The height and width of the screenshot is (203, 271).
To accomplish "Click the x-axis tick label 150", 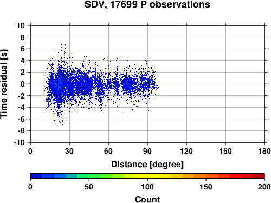I will pyautogui.click(x=225, y=151).
